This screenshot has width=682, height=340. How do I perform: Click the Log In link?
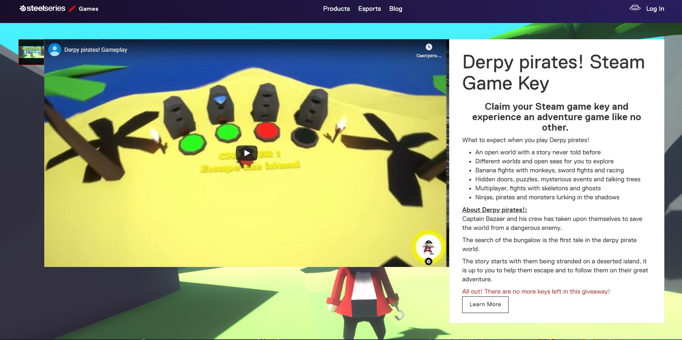[x=655, y=9]
